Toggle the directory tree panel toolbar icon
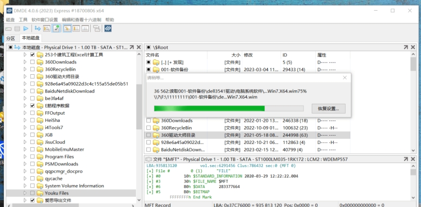The image size is (421, 207). pyautogui.click(x=67, y=29)
